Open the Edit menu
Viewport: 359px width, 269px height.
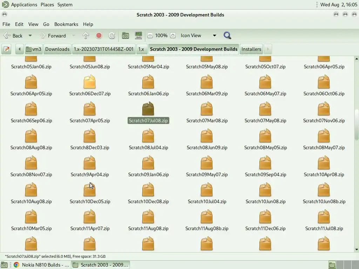[19, 24]
